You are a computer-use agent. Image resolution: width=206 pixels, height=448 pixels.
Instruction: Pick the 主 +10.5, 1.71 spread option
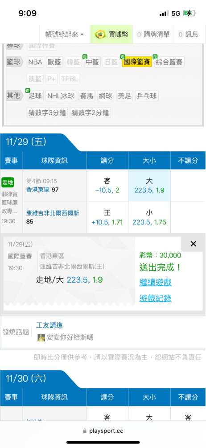107,217
